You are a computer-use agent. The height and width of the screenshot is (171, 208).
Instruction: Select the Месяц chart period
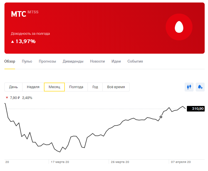[x=55, y=87]
